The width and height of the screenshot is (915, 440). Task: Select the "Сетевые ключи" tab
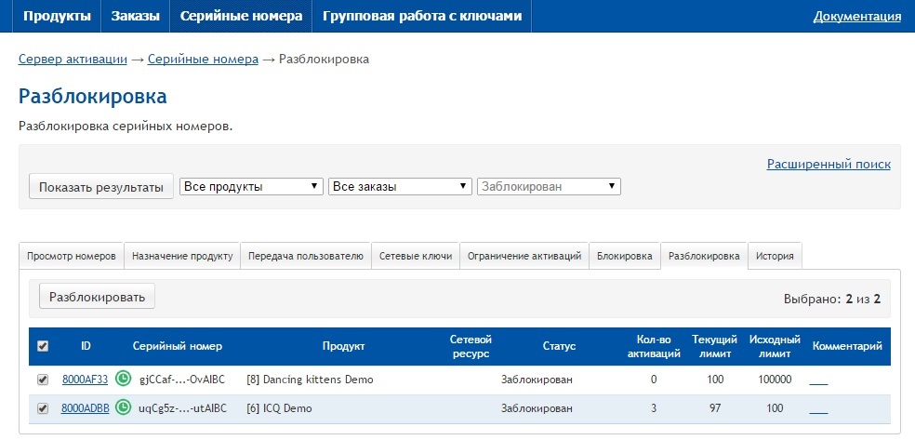[x=416, y=256]
